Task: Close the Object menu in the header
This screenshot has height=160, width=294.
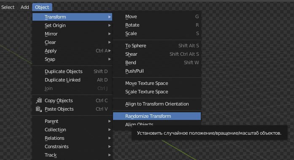Action: coord(42,7)
